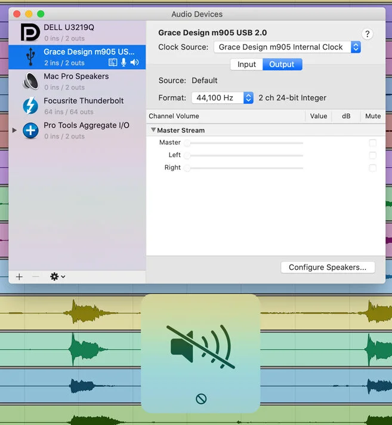Click the Focusrite Thunderbolt lightning icon
392x425 pixels.
point(30,106)
